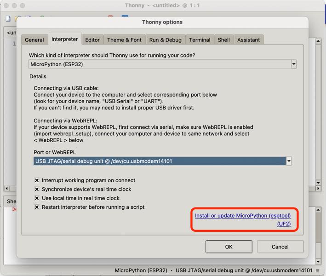Open the General tab
Screen dimensions: 326x276
(34, 40)
